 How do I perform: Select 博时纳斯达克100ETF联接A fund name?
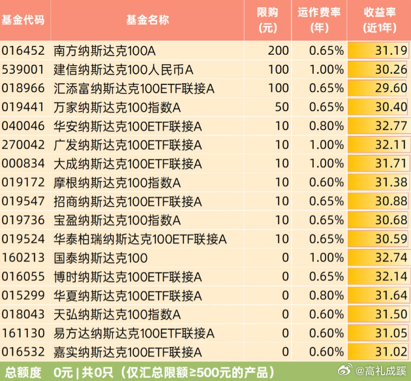point(128,277)
